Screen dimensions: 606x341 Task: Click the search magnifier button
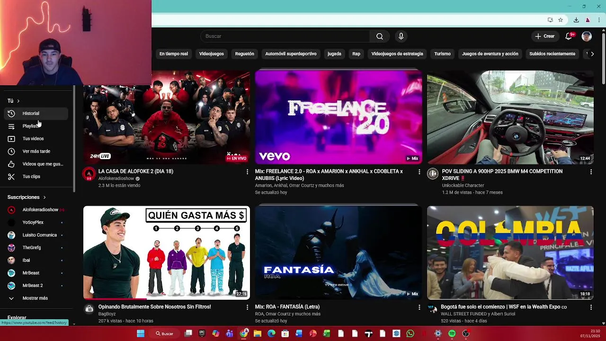tap(380, 36)
